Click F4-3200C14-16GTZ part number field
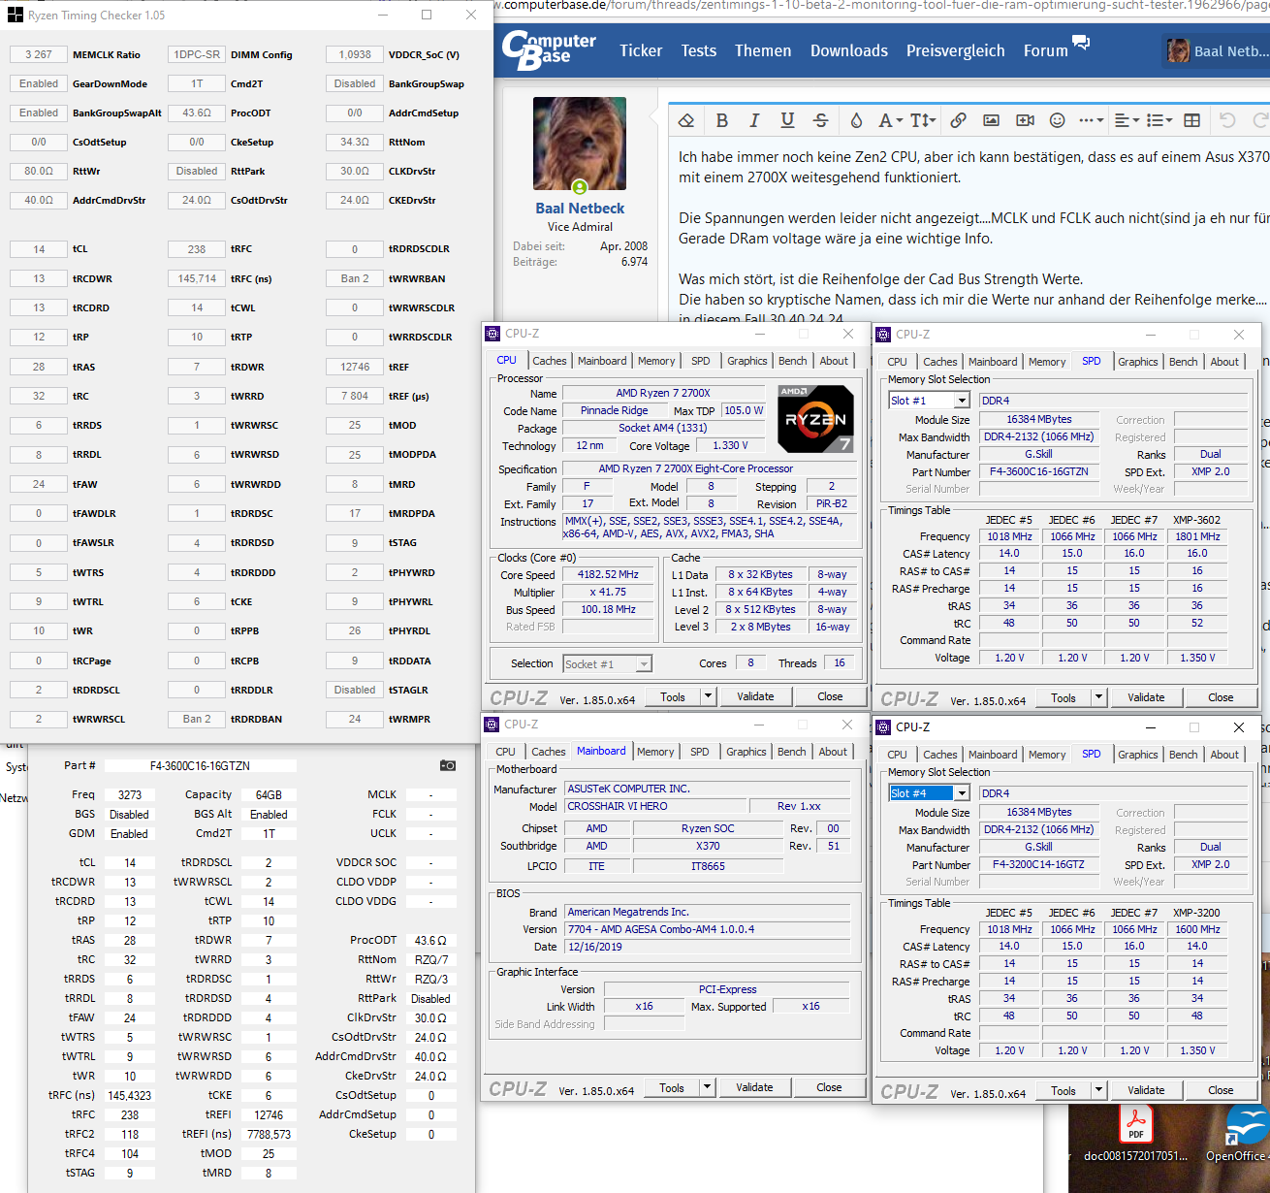 pos(1038,864)
